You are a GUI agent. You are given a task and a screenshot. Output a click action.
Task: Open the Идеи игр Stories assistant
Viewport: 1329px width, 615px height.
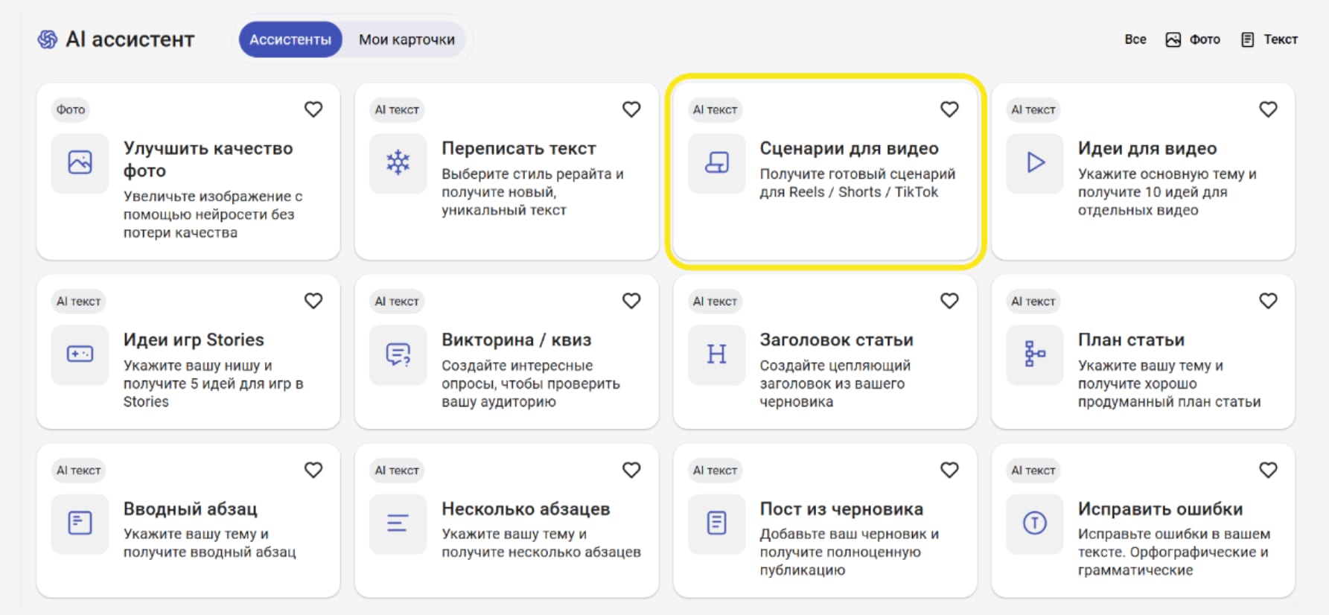point(188,351)
